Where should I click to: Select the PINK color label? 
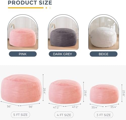(23, 54)
